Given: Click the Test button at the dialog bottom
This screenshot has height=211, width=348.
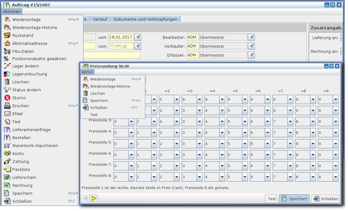Looking at the screenshot, I should [x=271, y=199].
